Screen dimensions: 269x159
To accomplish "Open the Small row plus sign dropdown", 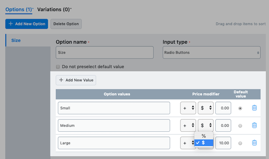I will click(188, 108).
